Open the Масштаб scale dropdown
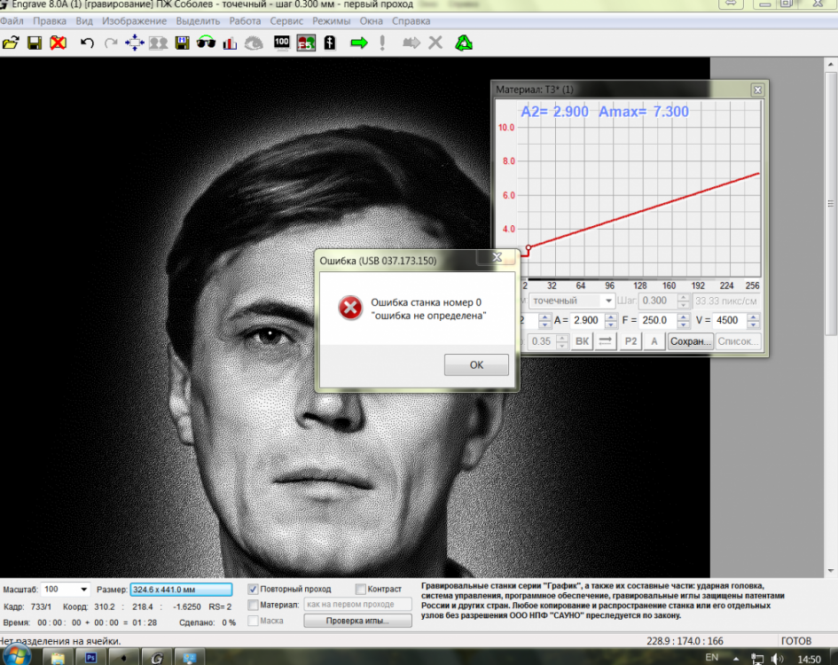838x665 pixels. (84, 589)
